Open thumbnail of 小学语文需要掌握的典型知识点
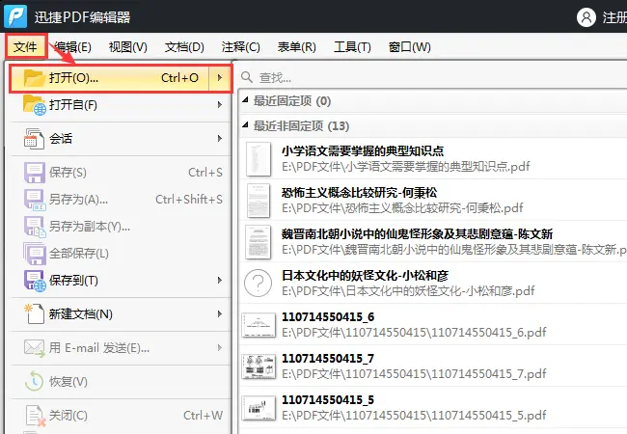This screenshot has height=434, width=627. pos(259,159)
